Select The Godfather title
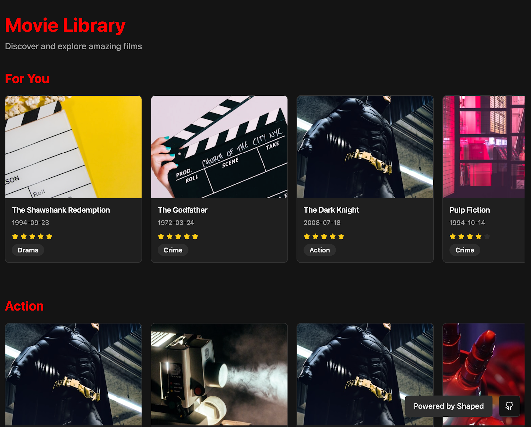The height and width of the screenshot is (427, 531). [183, 210]
